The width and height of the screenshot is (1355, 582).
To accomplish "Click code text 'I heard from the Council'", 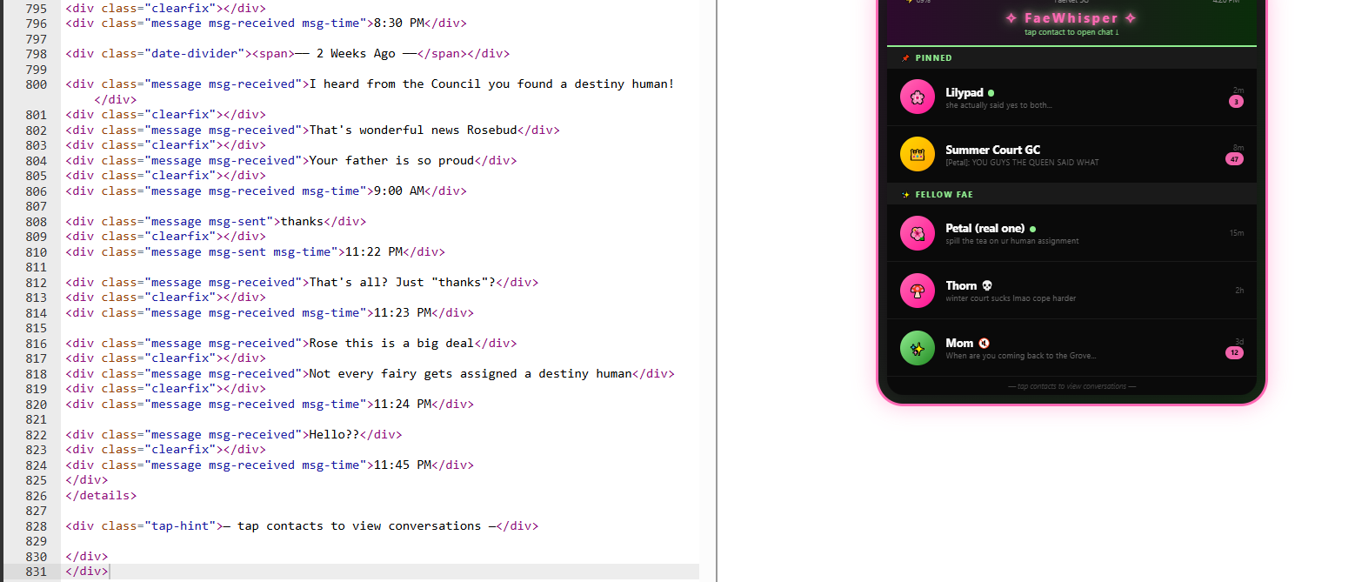I will pos(395,84).
